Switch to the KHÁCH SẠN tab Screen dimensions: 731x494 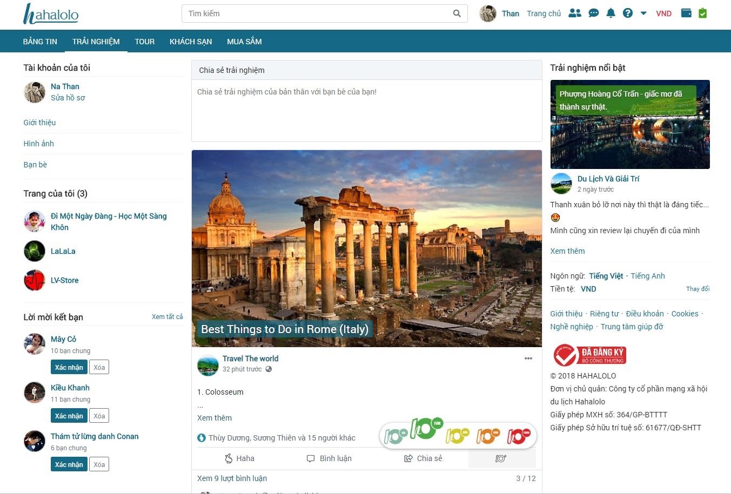tap(191, 42)
